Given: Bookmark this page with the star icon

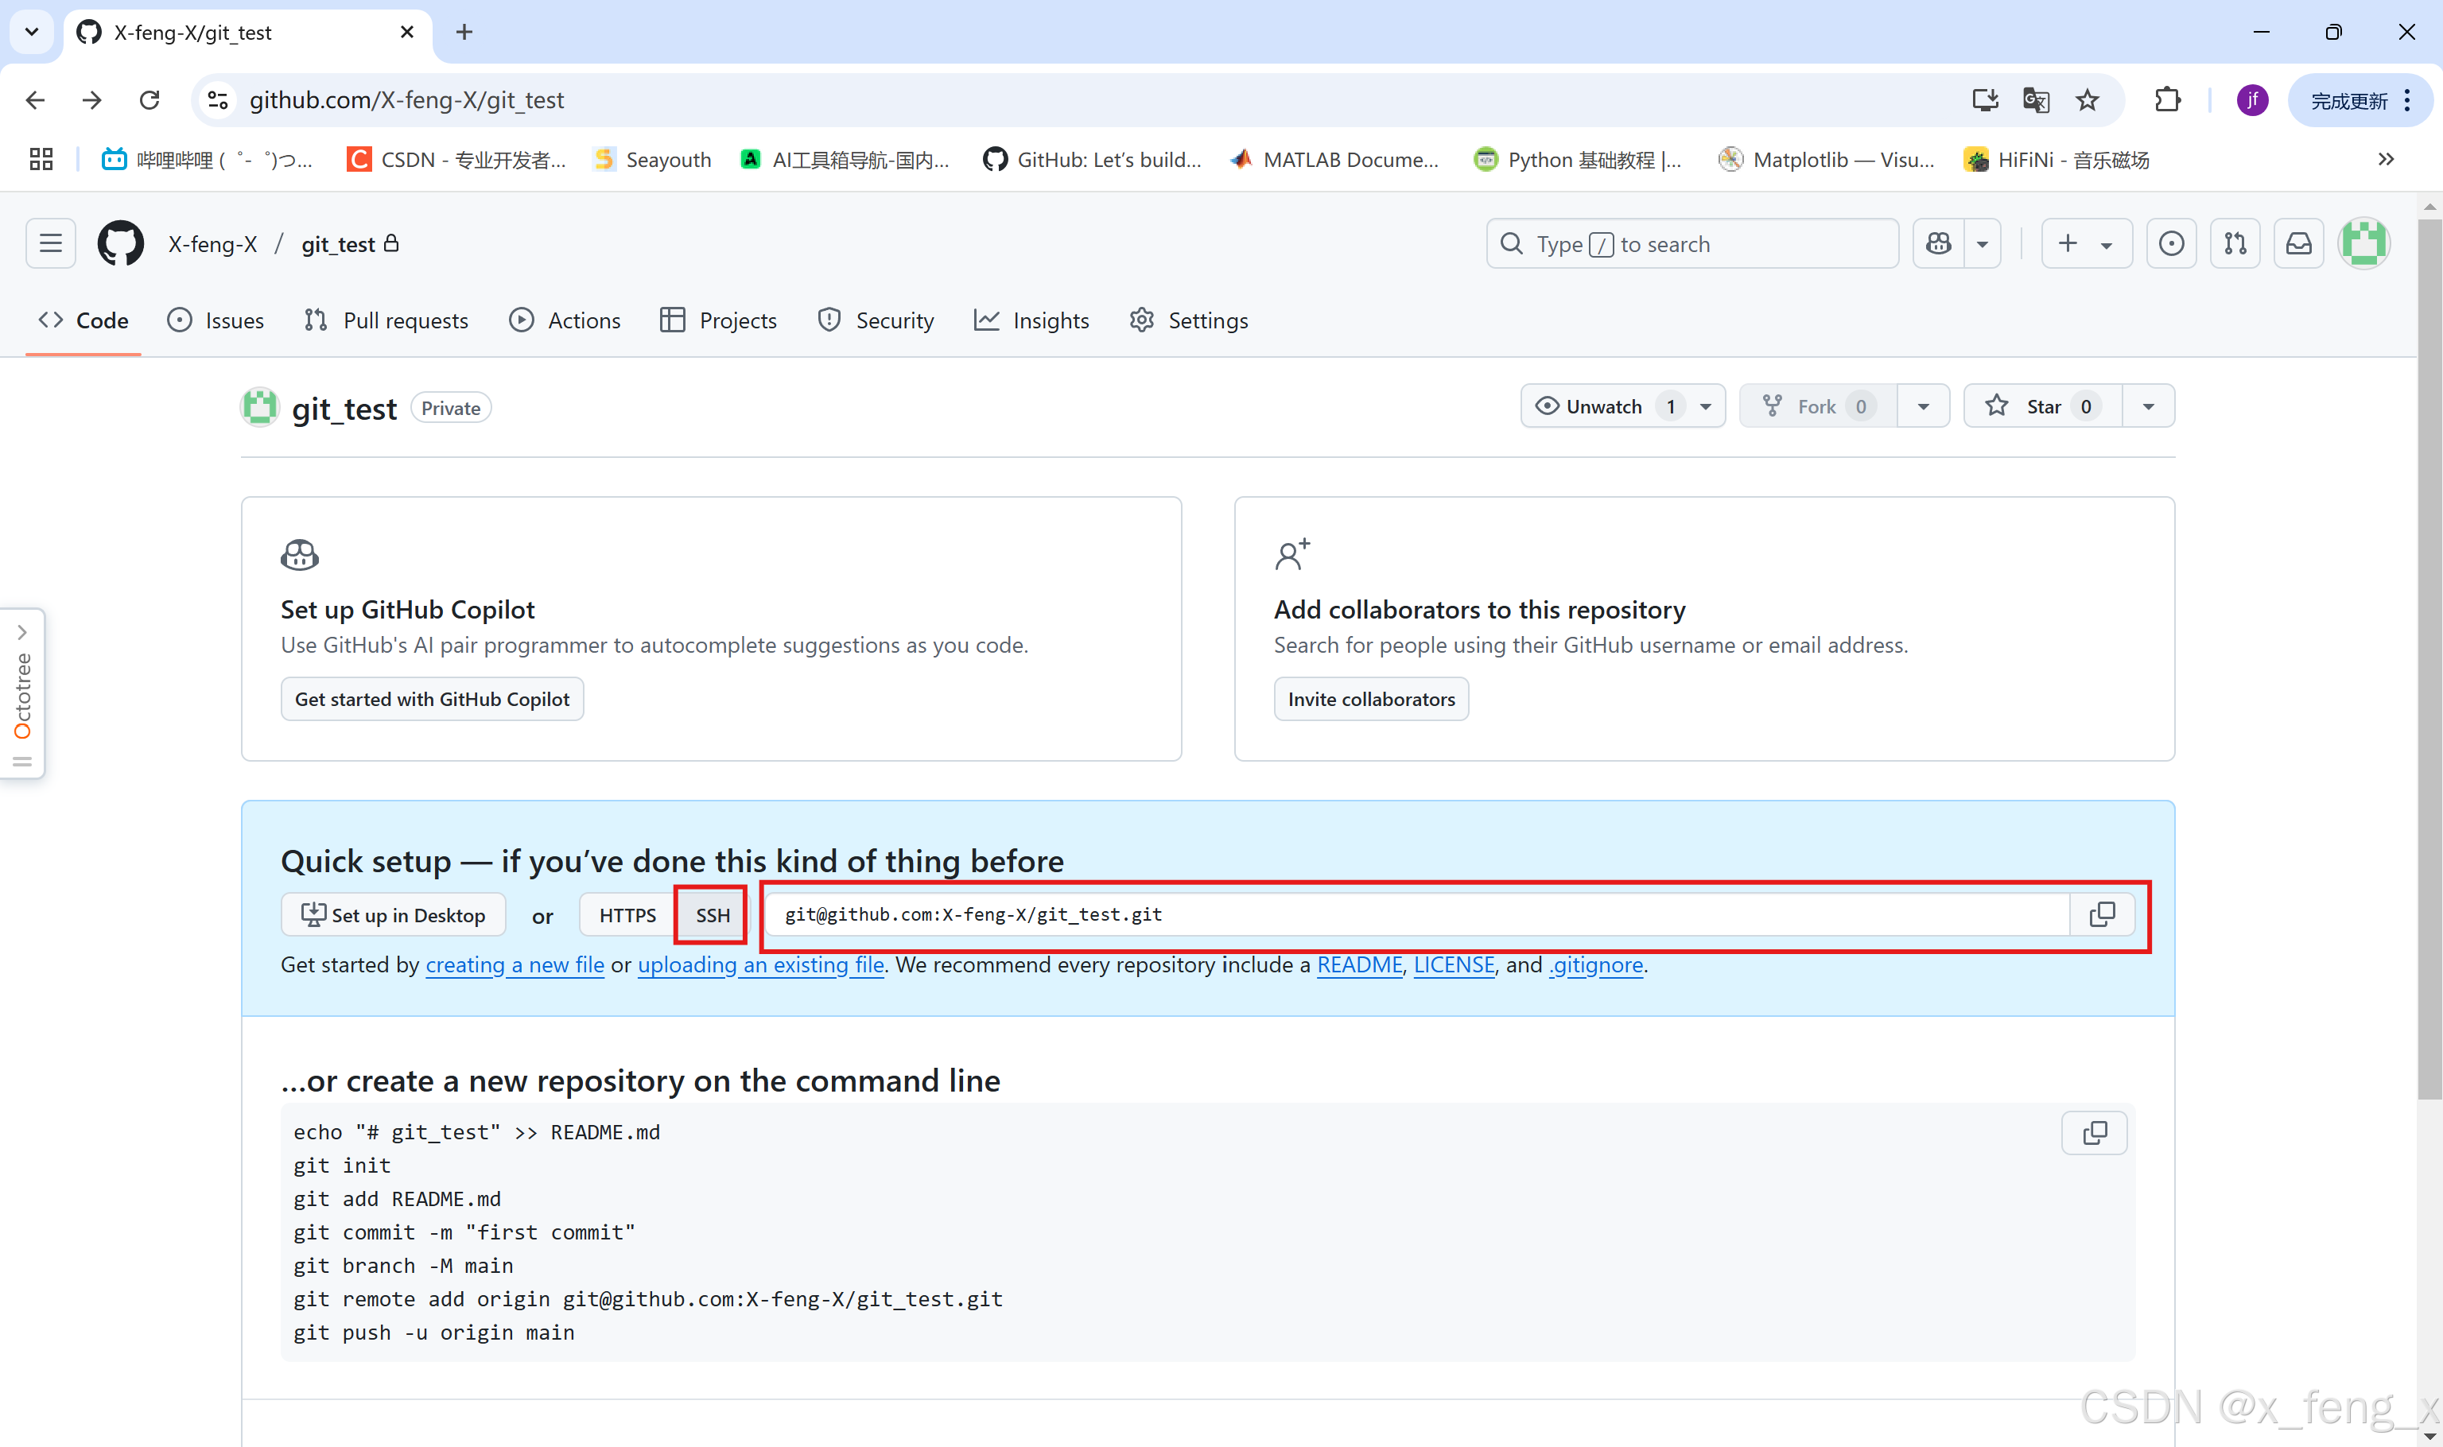Looking at the screenshot, I should point(2087,100).
